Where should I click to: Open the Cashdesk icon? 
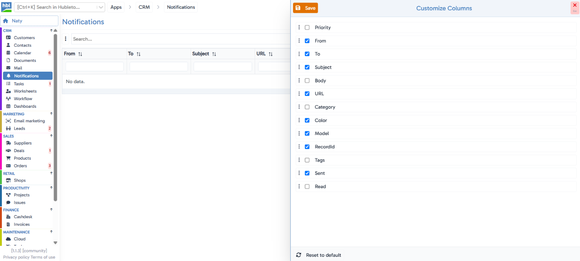coord(8,217)
